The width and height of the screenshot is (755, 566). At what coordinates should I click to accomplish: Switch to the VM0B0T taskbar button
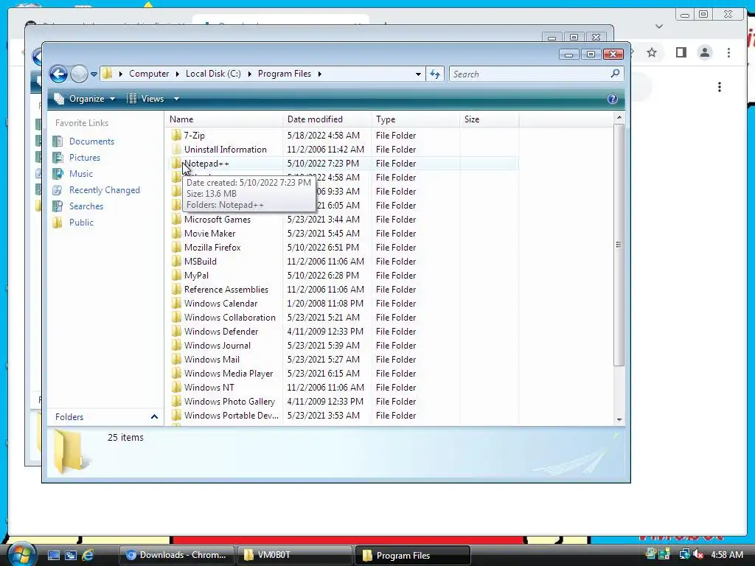294,555
